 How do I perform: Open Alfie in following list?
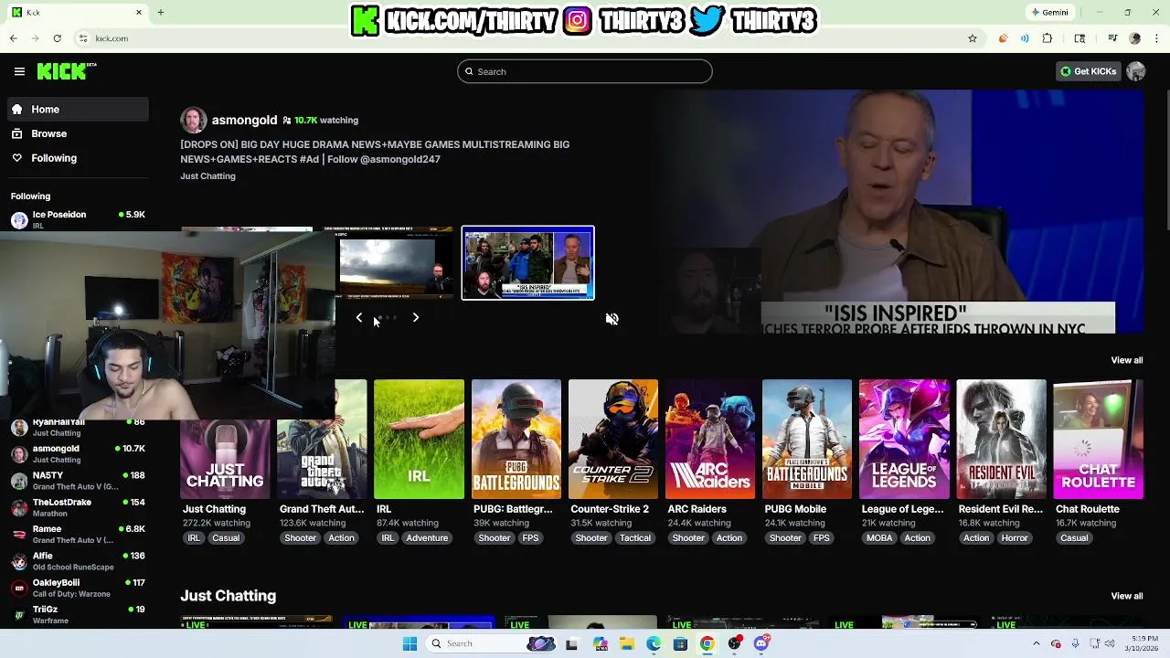point(78,561)
